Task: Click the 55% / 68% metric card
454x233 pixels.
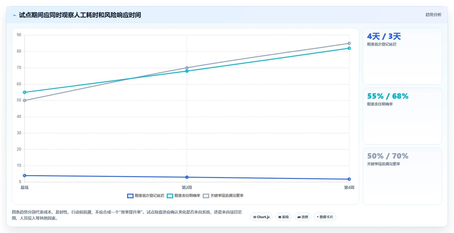Action: [x=402, y=116]
